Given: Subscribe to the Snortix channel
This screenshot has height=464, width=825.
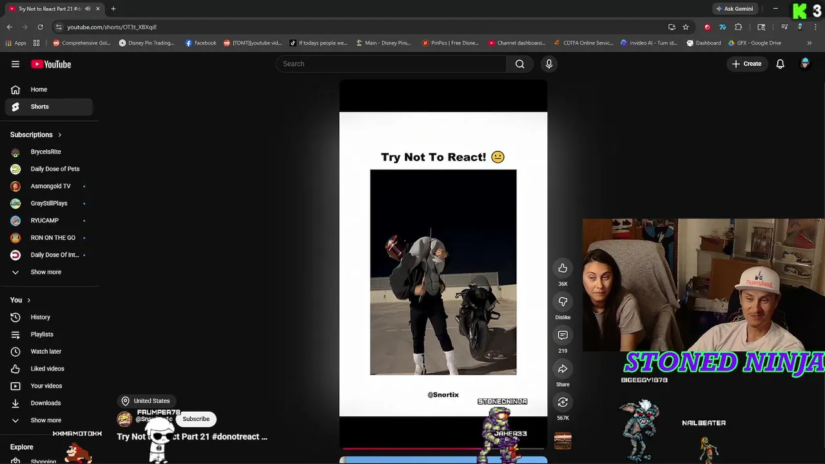Looking at the screenshot, I should point(196,419).
